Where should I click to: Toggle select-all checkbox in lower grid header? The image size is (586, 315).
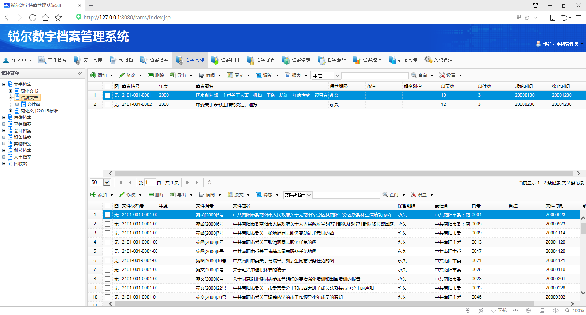pos(107,206)
